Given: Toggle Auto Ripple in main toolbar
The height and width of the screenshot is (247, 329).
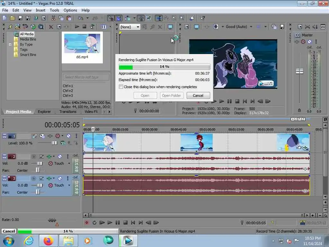Looking at the screenshot, I should [128, 18].
